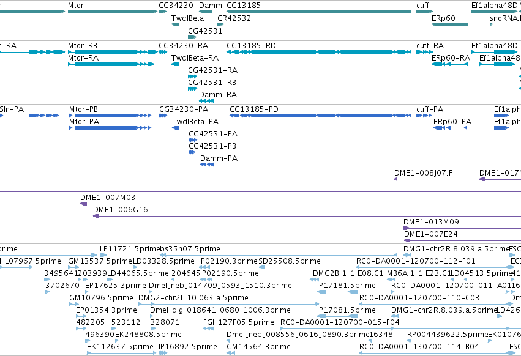Image resolution: width=521 pixels, height=356 pixels.
Task: Select the IP02190.3prime EST label
Action: [x=228, y=261]
